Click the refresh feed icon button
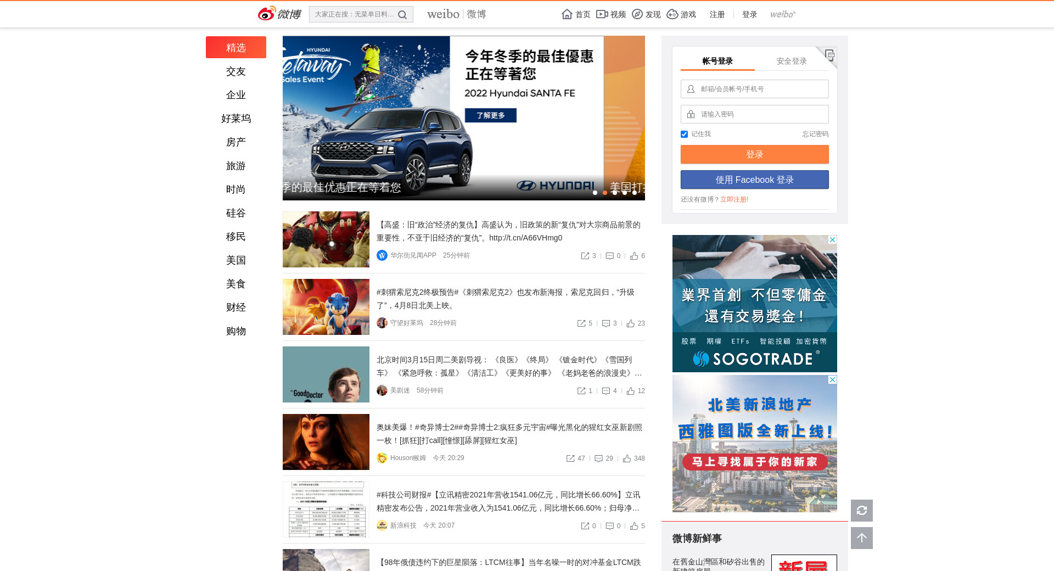 pos(861,511)
